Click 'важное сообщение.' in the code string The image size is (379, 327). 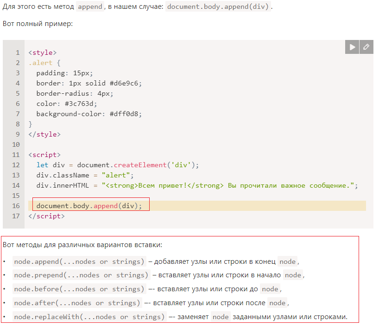tap(316, 185)
